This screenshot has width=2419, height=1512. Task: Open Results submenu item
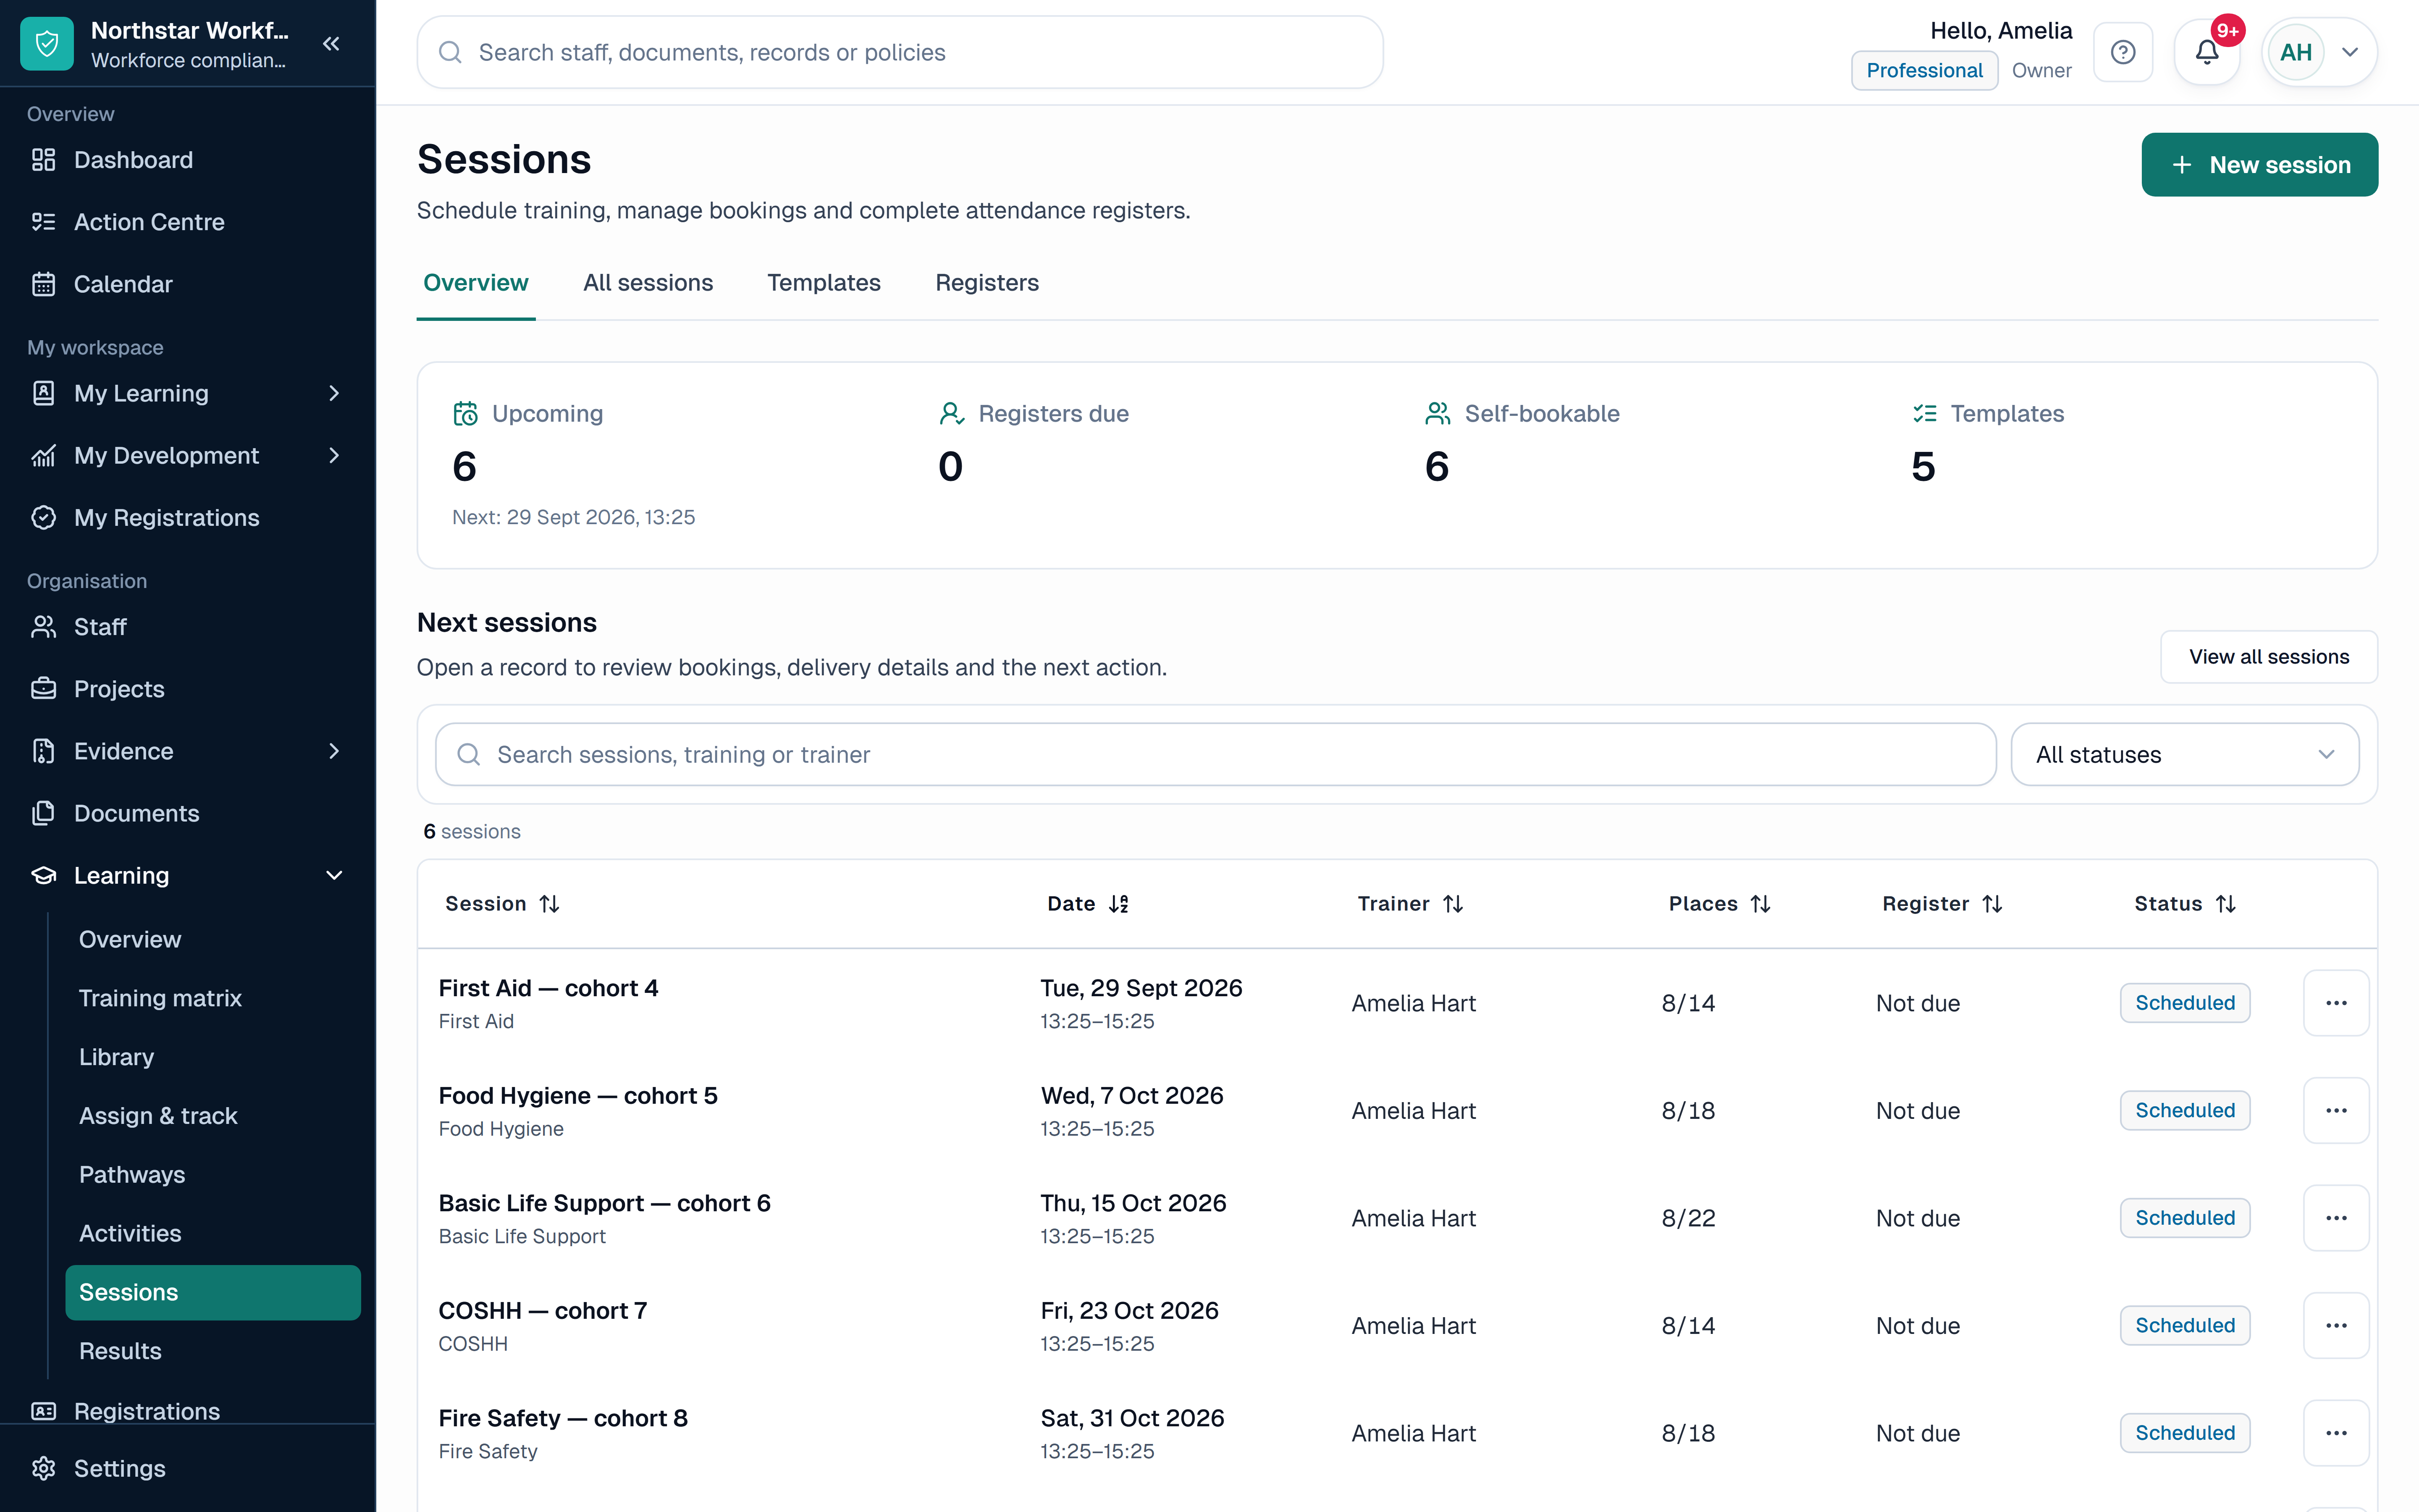(x=213, y=1351)
